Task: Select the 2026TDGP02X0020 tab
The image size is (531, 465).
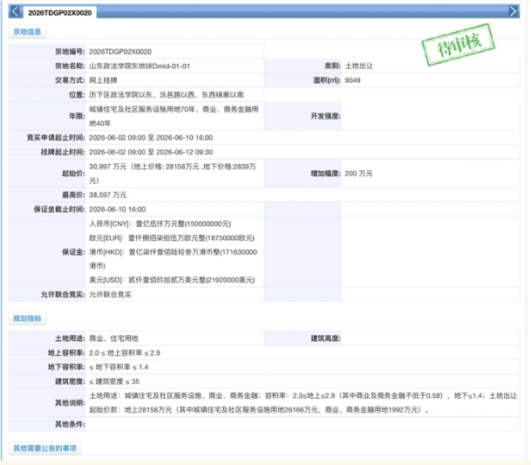Action: (60, 13)
